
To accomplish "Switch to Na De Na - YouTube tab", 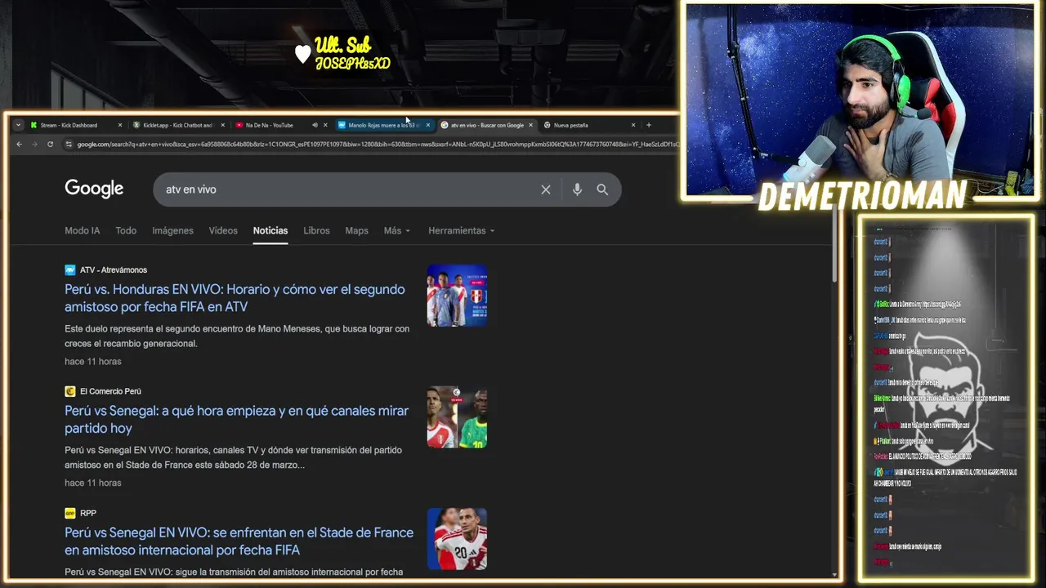I will (270, 125).
